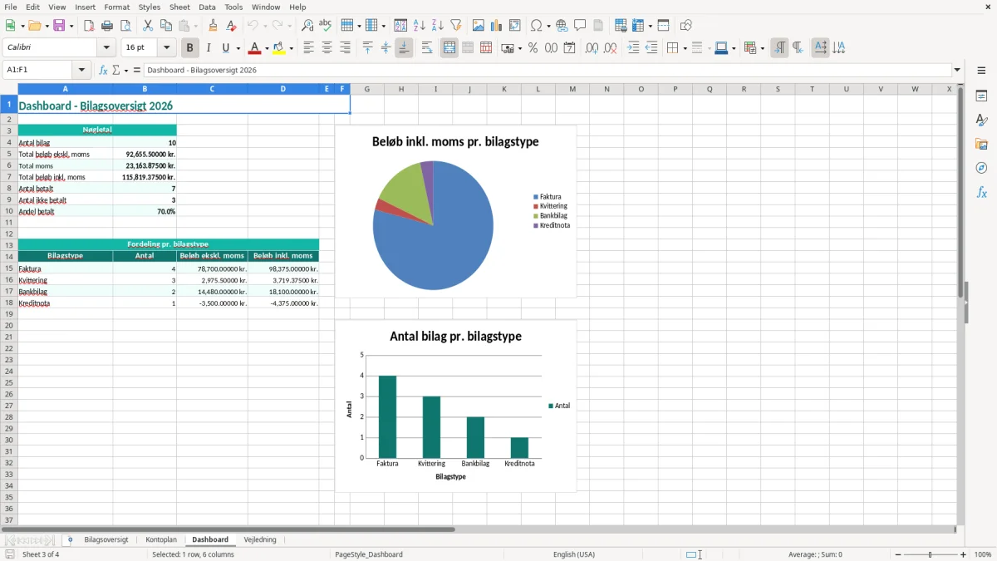Open sidebar Gallery panel

point(981,145)
